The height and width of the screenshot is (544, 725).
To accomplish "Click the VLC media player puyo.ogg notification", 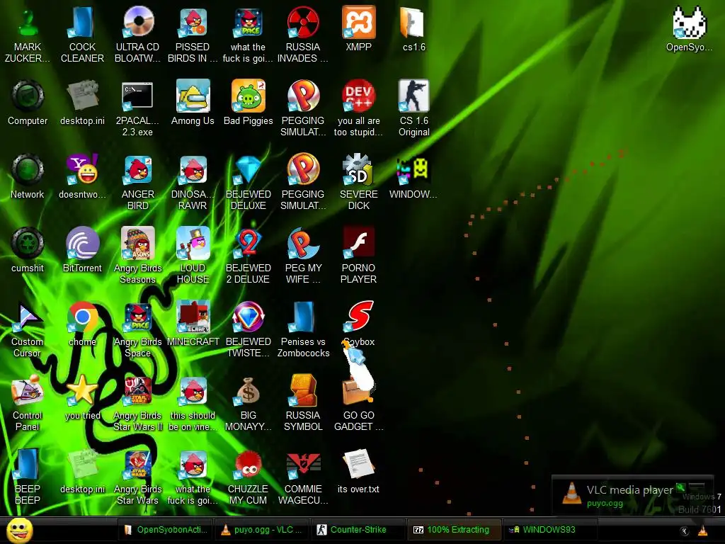I will 632,495.
